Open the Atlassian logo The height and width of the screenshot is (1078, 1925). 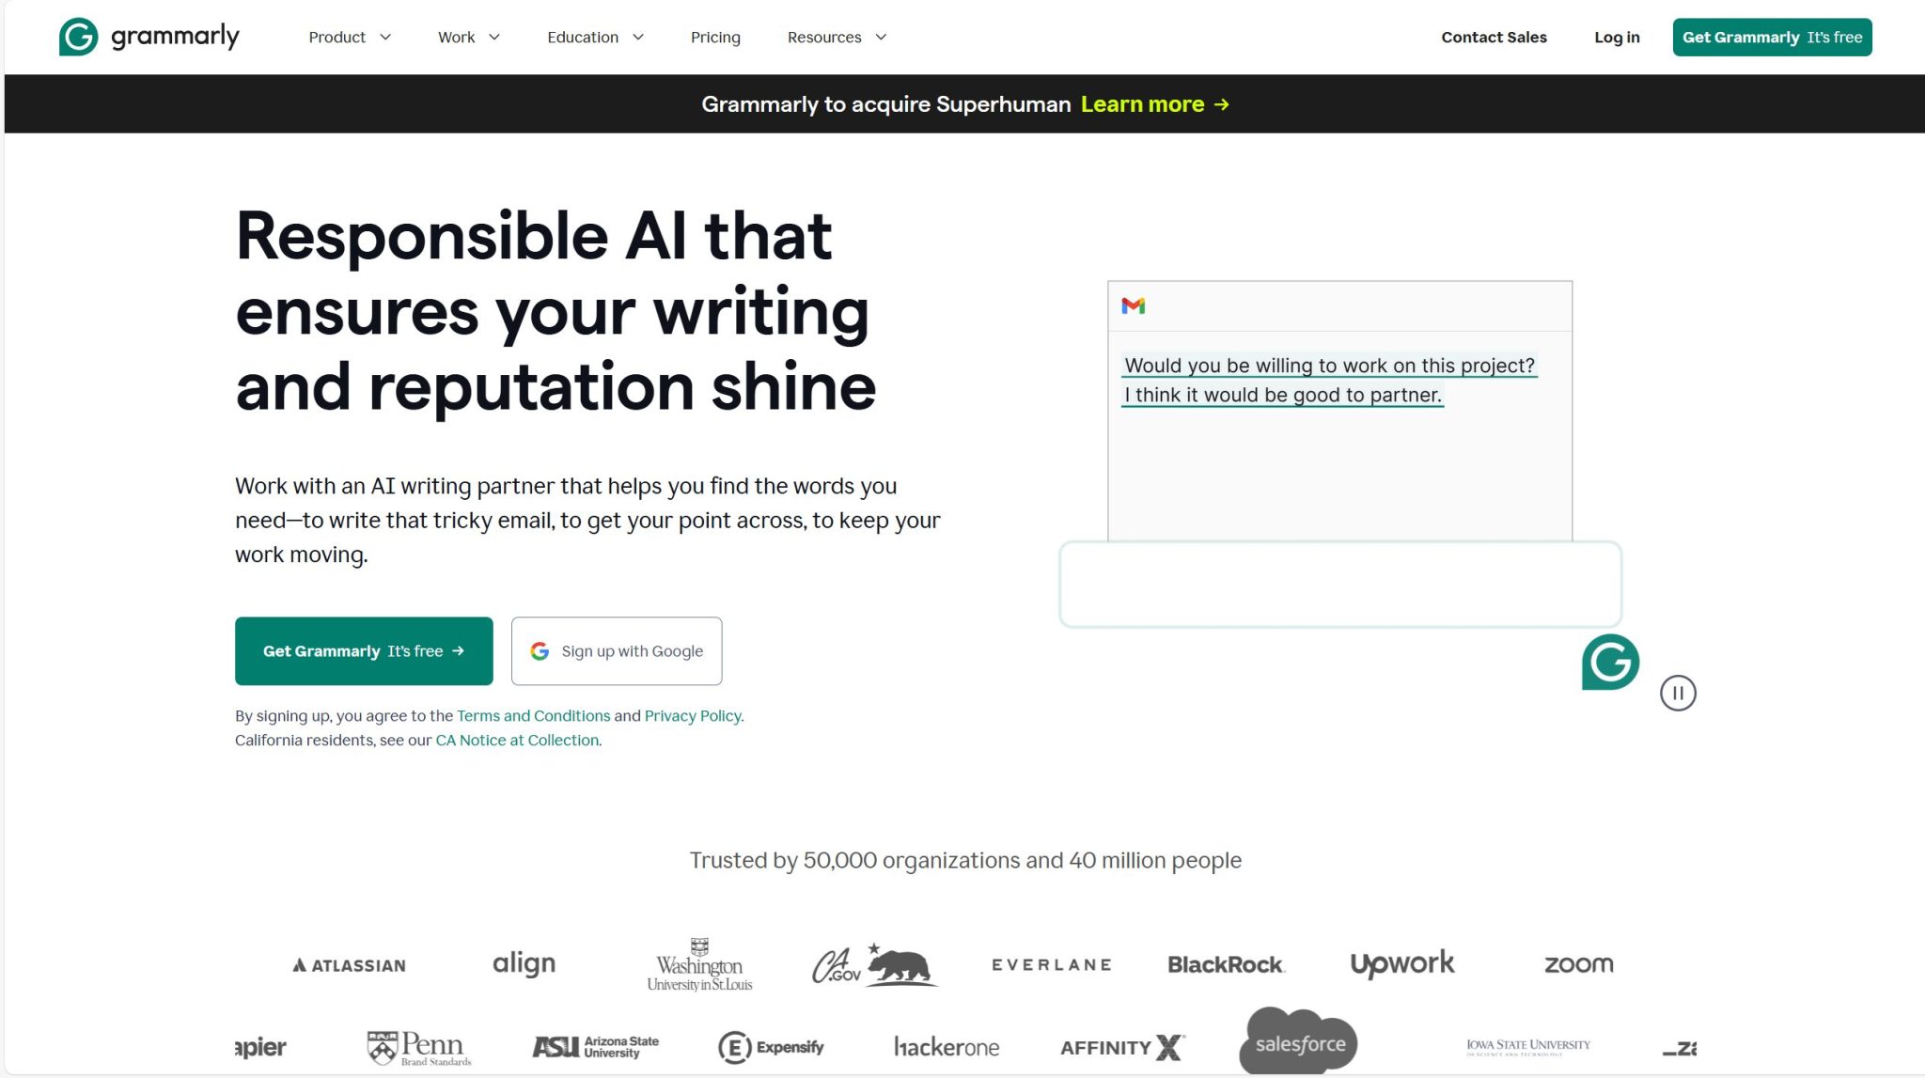click(349, 965)
